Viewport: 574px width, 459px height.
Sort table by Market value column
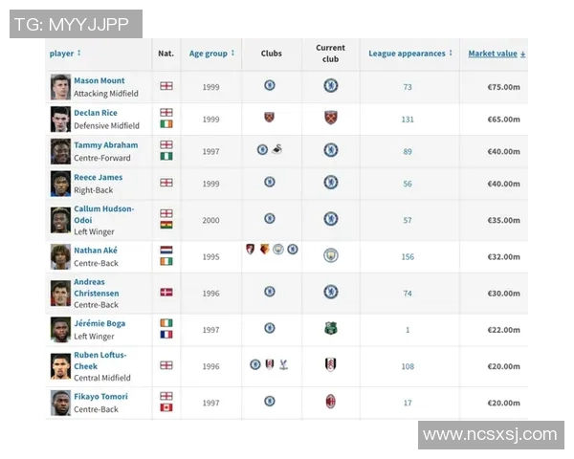tap(496, 54)
